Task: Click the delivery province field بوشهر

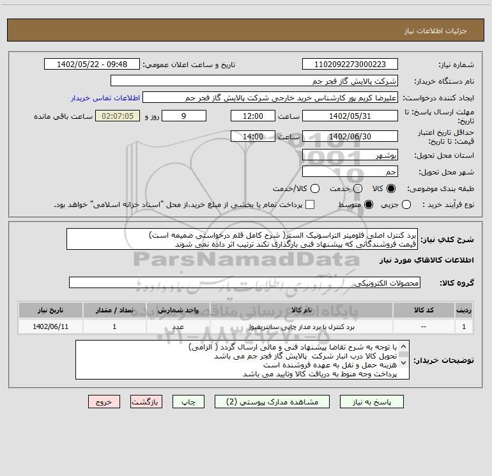Action: click(x=350, y=155)
